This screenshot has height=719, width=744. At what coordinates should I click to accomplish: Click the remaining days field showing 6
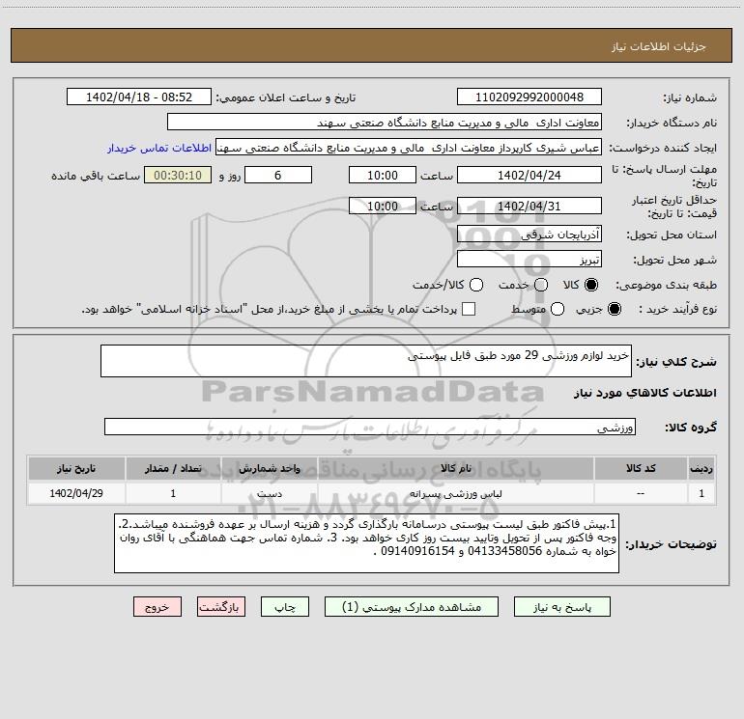tap(278, 175)
